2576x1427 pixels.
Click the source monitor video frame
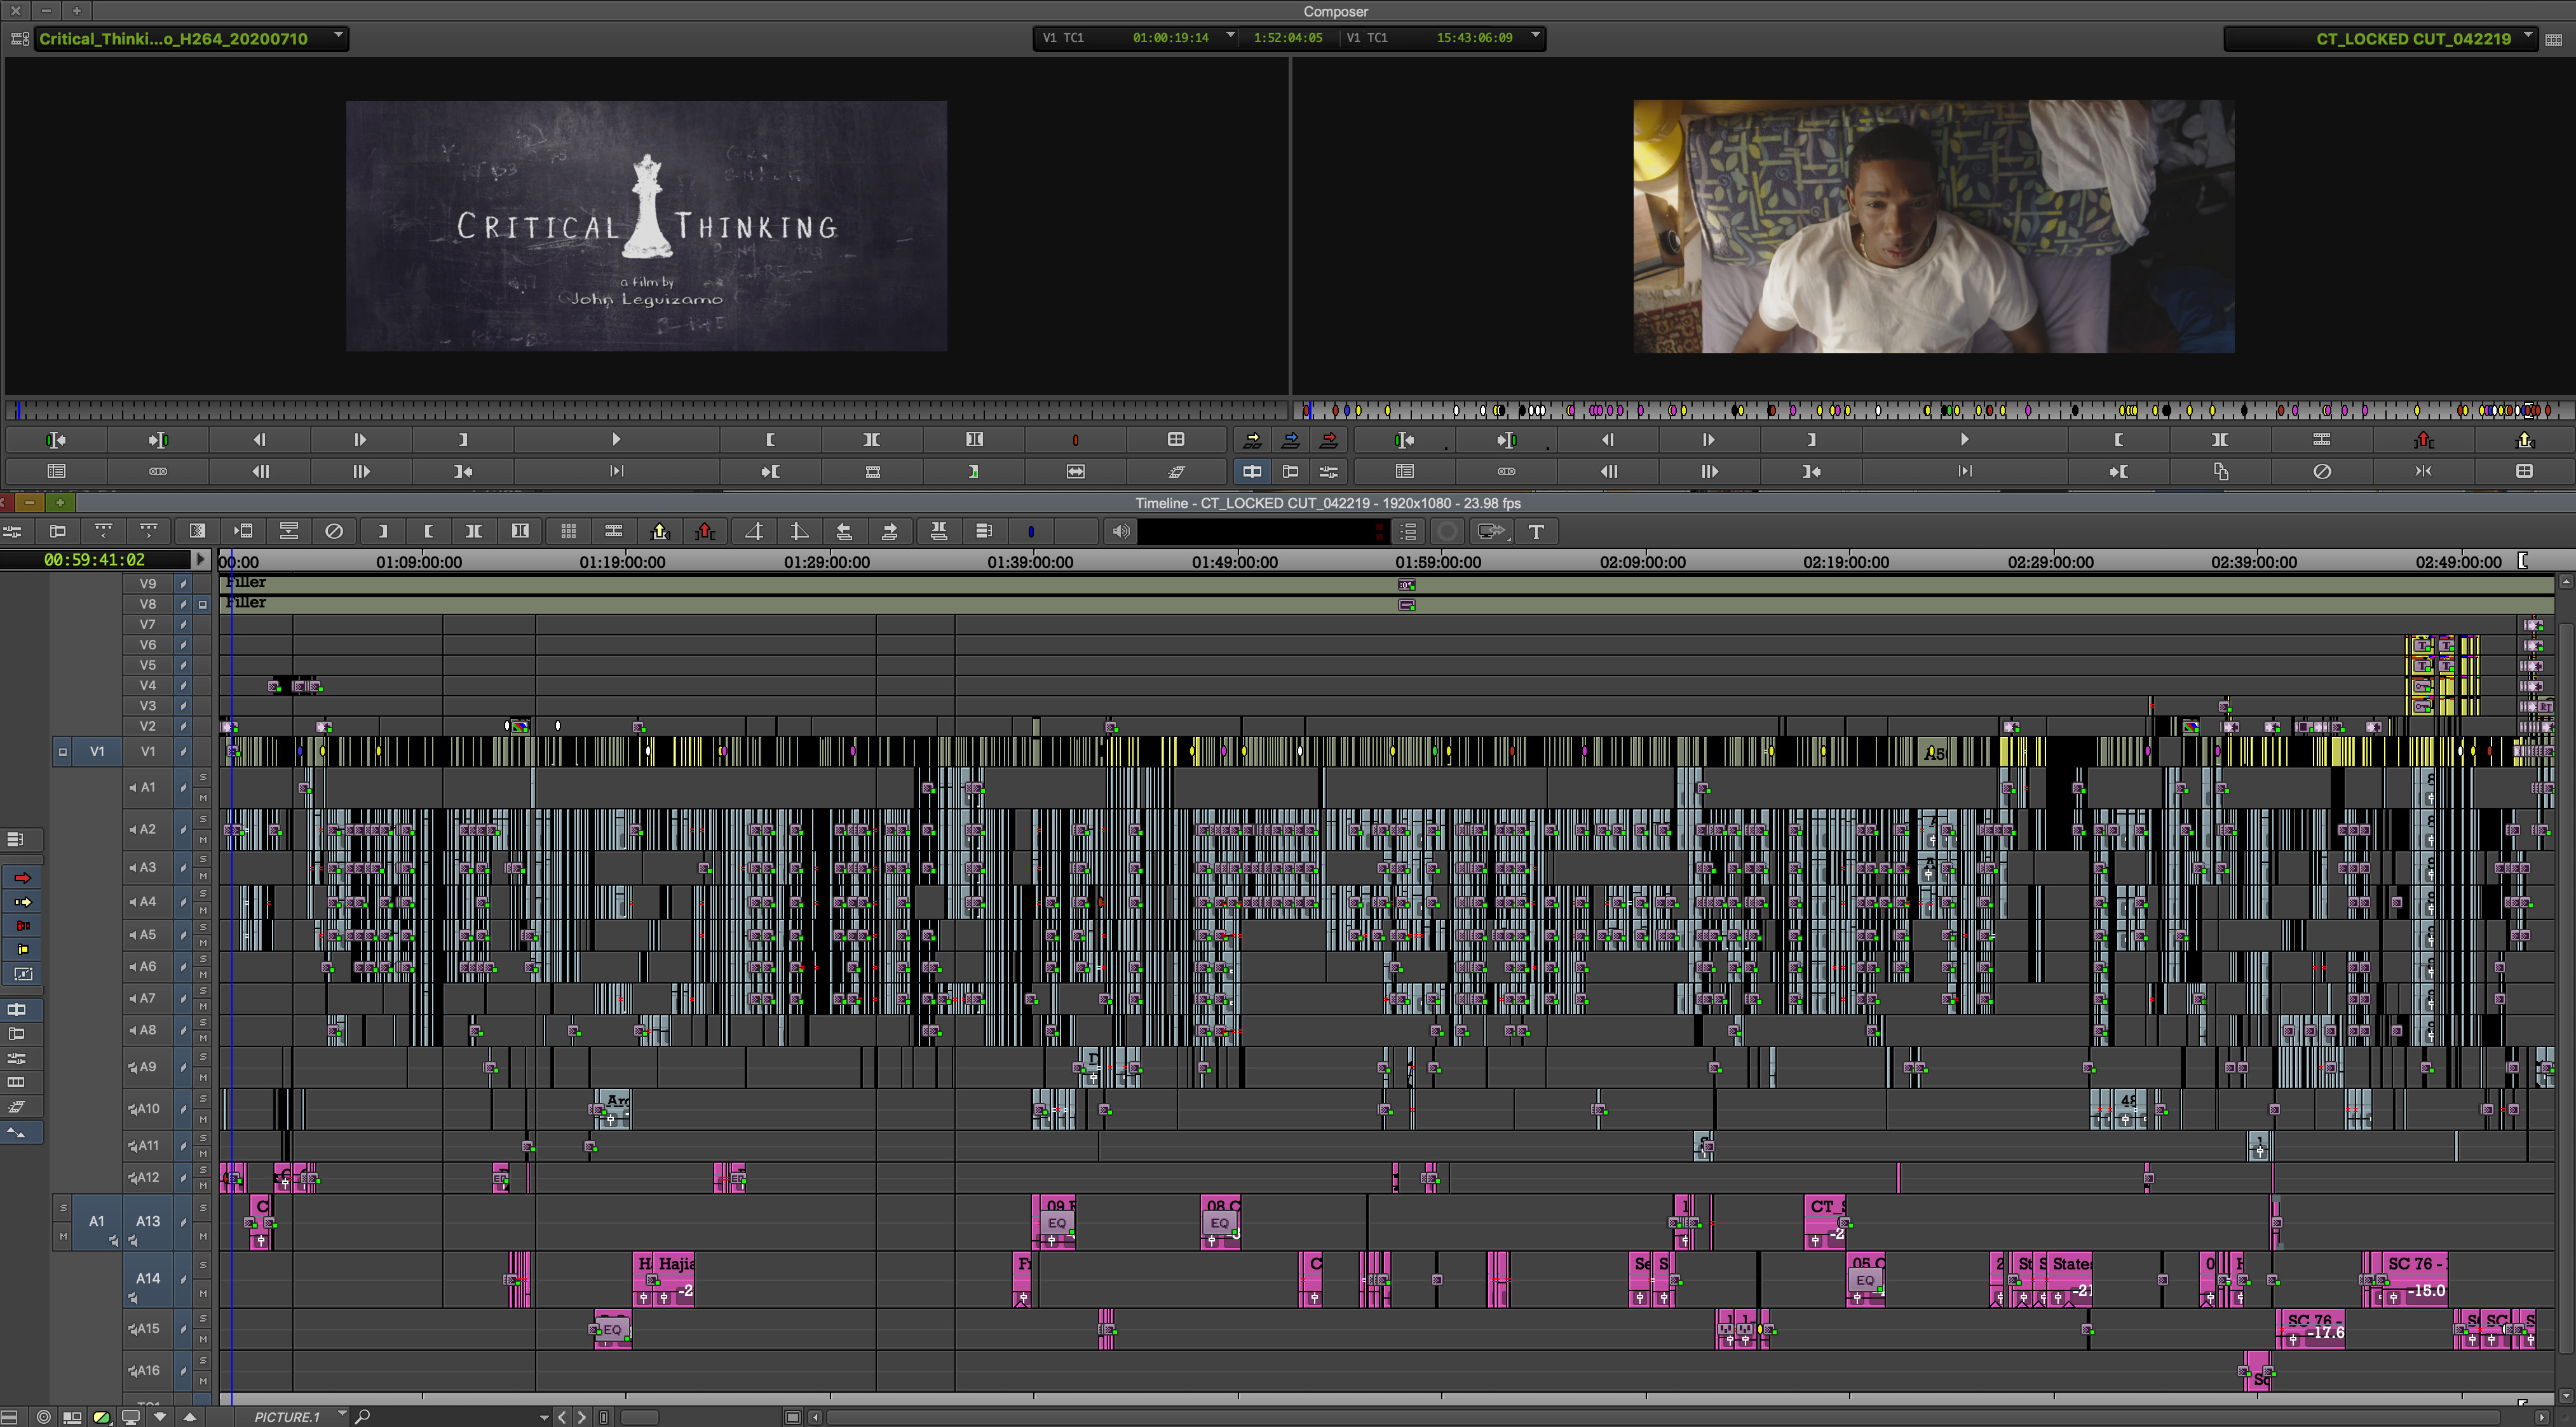tap(647, 226)
